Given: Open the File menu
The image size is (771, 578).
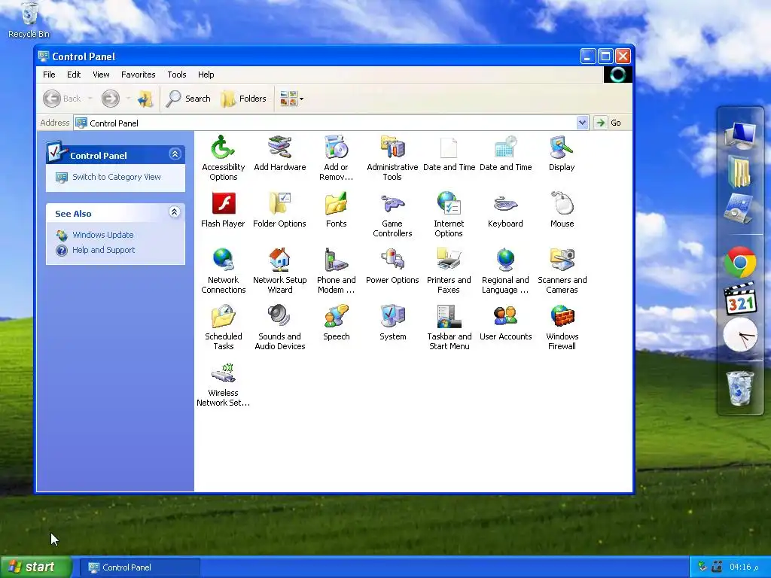Looking at the screenshot, I should coord(49,75).
